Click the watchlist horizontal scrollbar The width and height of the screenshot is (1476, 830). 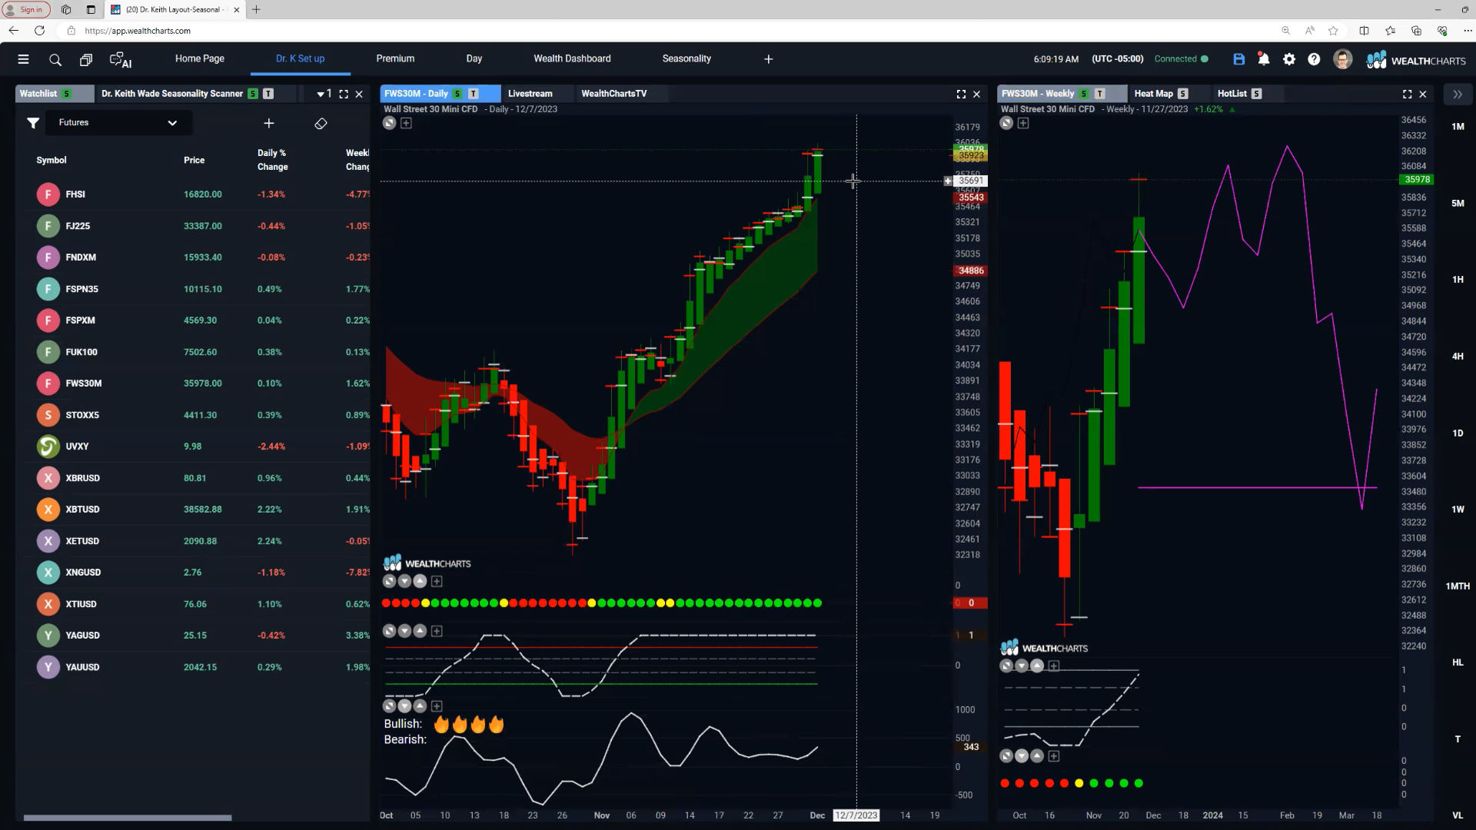pyautogui.click(x=128, y=818)
